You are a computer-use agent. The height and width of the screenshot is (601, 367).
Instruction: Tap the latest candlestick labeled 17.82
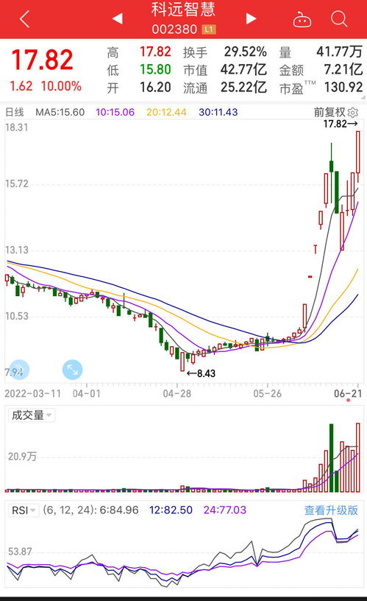click(x=358, y=152)
